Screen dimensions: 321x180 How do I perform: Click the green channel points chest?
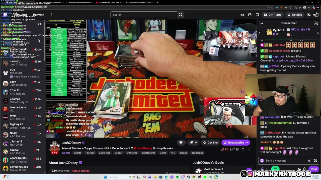tap(275, 169)
